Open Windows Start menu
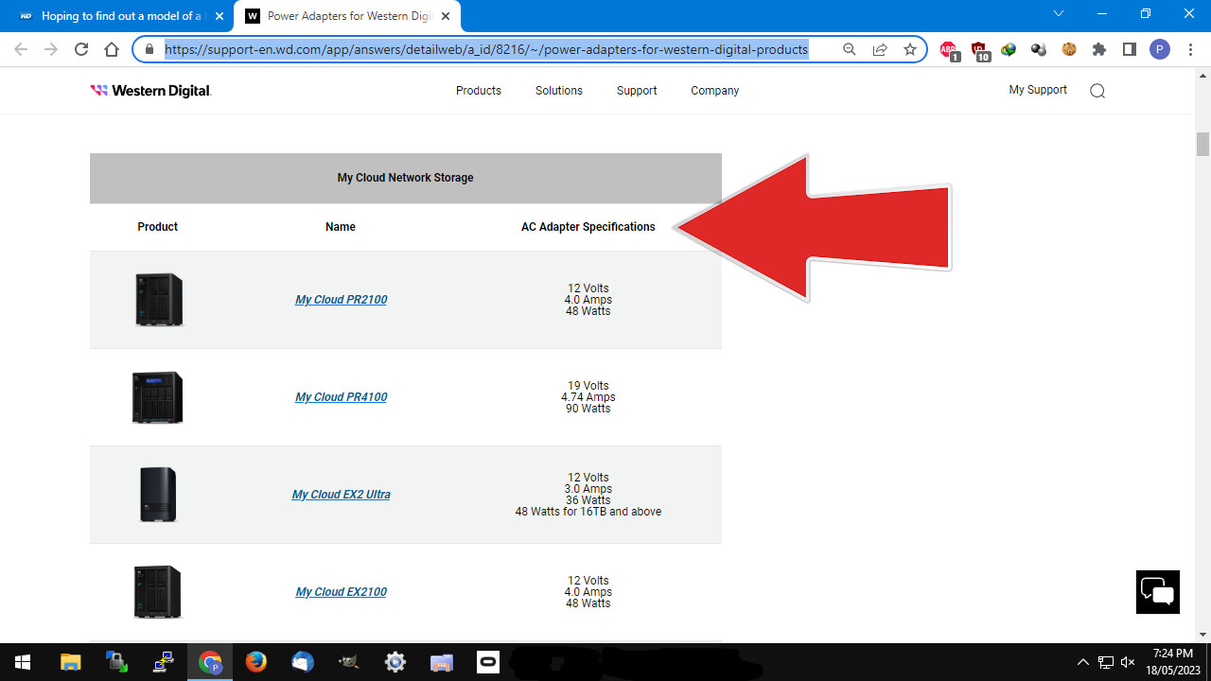 [23, 662]
